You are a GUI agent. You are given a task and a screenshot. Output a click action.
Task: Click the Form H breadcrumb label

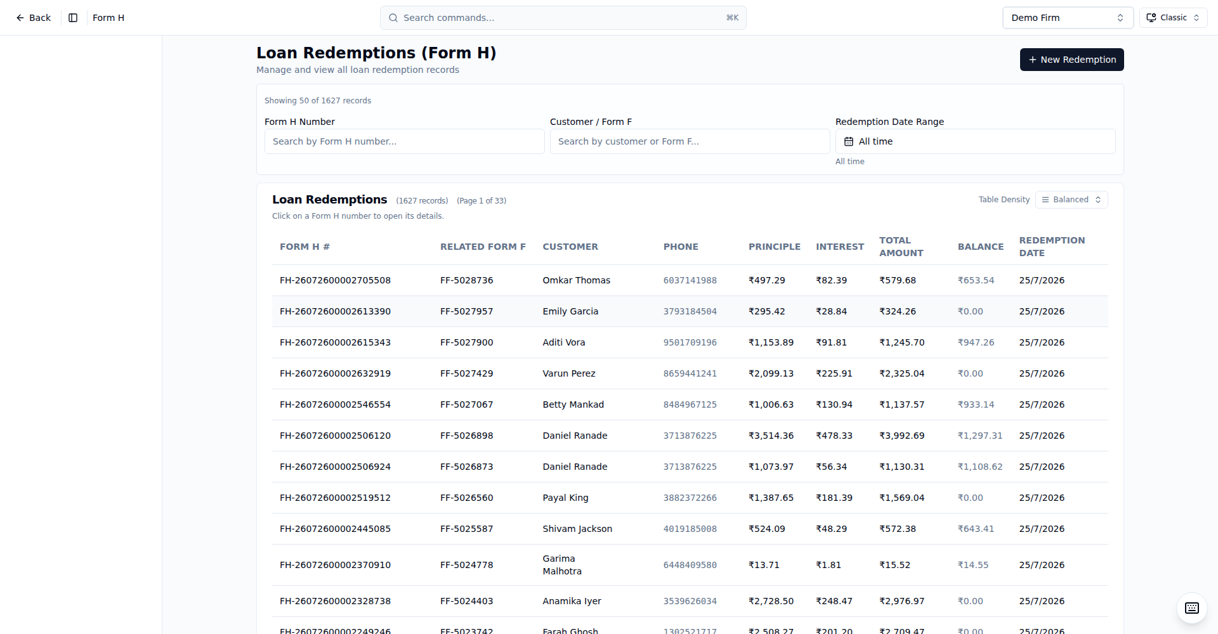[x=108, y=18]
